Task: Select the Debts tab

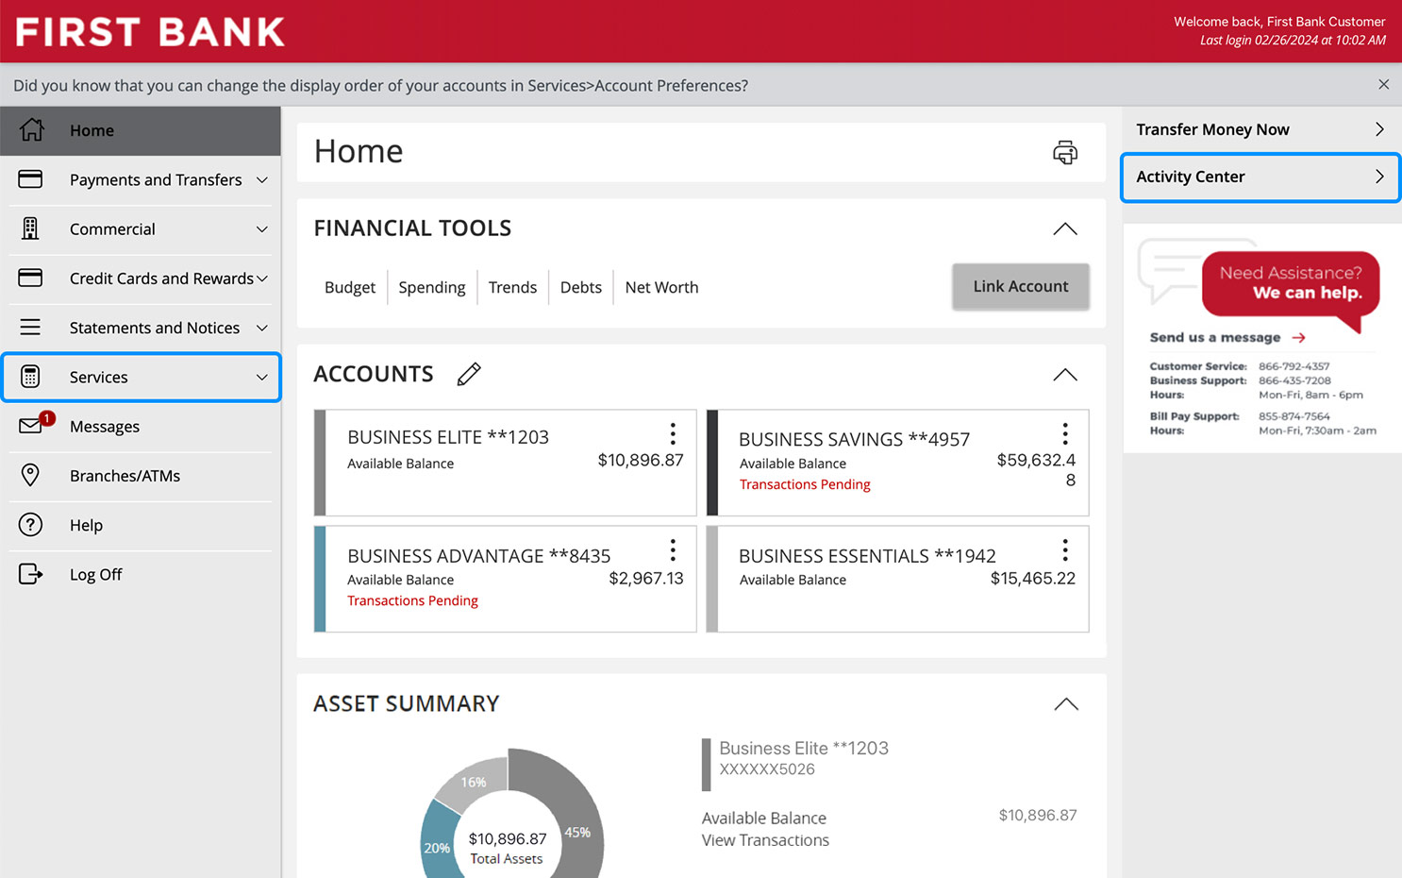Action: coord(580,287)
